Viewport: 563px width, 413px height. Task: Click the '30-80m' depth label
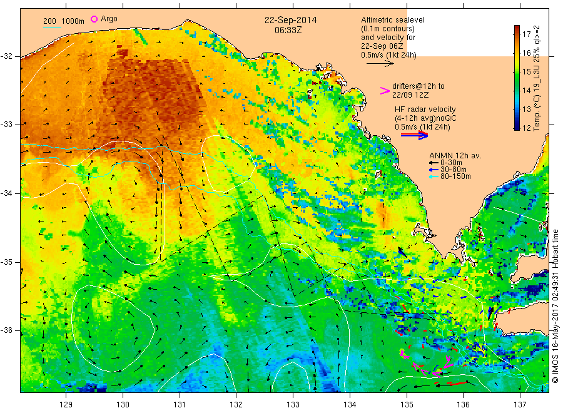453,170
